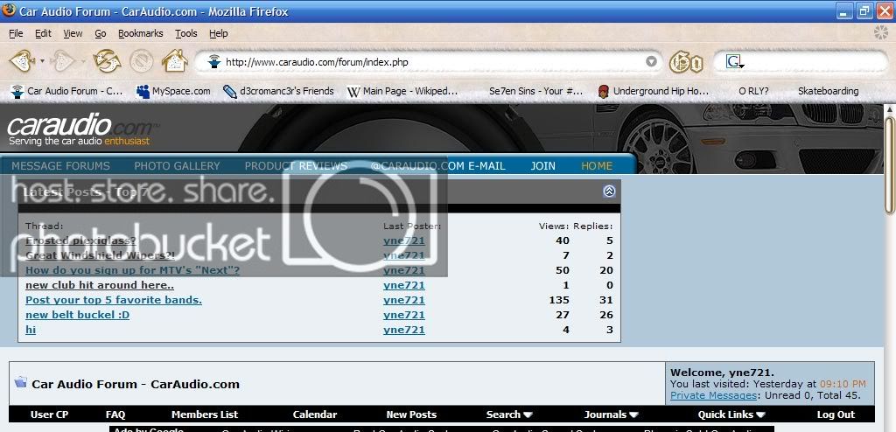Open the address bar history dropdown
The width and height of the screenshot is (896, 432).
tap(651, 62)
